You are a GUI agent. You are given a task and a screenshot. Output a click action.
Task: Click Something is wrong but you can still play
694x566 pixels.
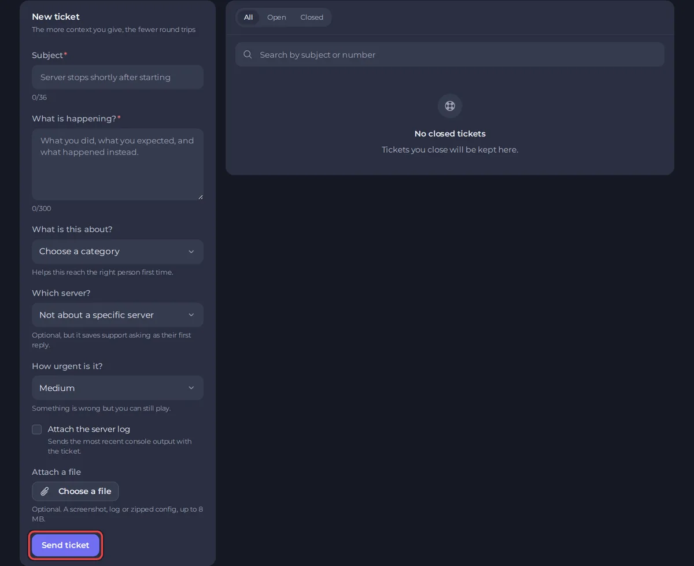tap(101, 408)
